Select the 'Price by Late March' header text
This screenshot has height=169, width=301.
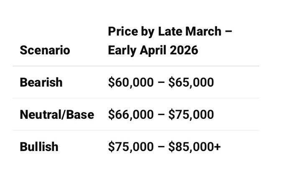165,31
